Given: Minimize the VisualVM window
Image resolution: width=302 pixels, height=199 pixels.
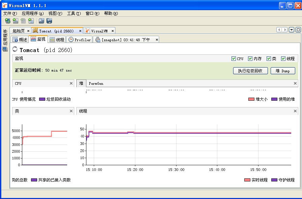Looking at the screenshot, I should click(x=282, y=6).
